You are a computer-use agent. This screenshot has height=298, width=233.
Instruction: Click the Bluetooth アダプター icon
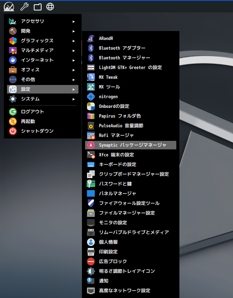[x=91, y=48]
